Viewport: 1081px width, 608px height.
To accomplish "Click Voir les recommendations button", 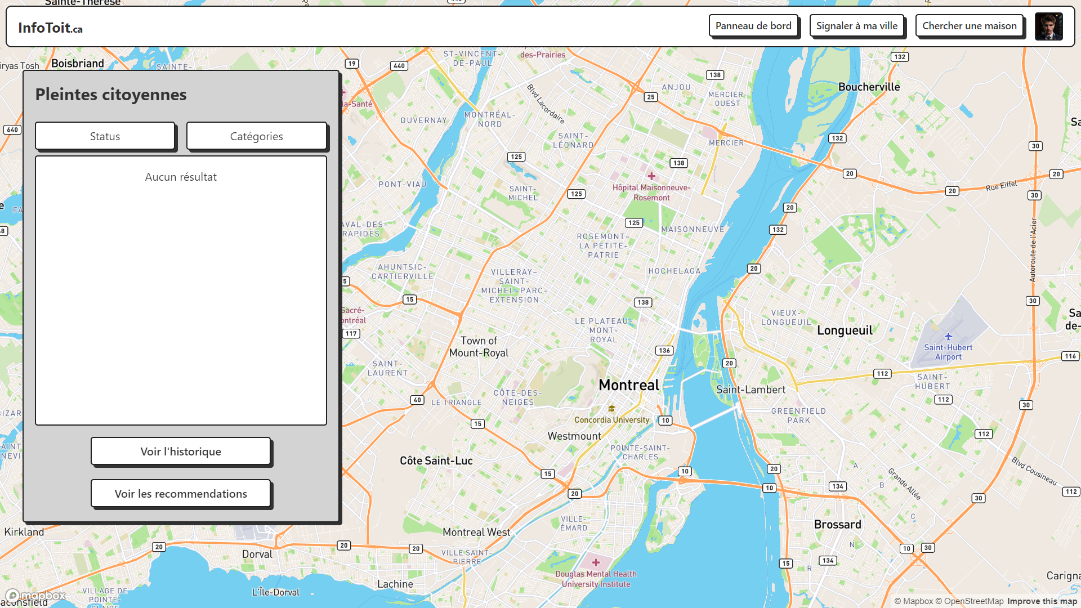I will tap(181, 494).
